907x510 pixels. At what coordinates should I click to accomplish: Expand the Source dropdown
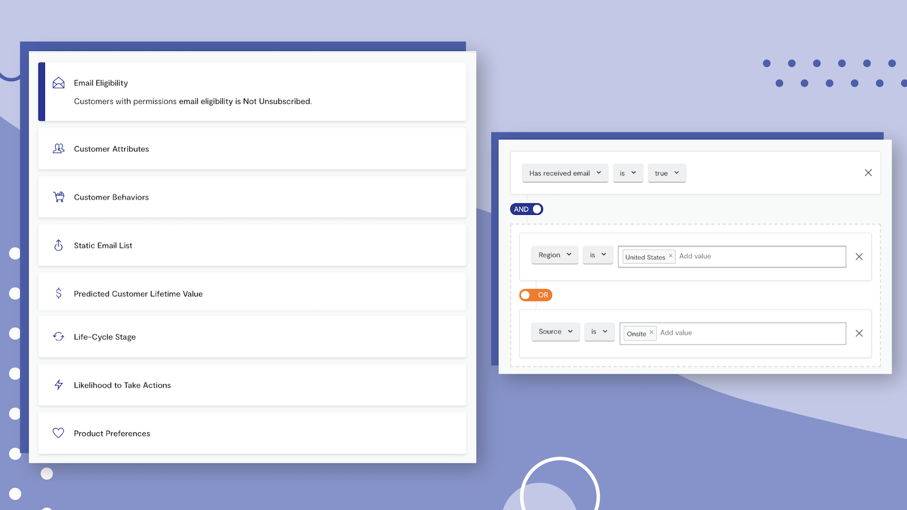point(555,331)
